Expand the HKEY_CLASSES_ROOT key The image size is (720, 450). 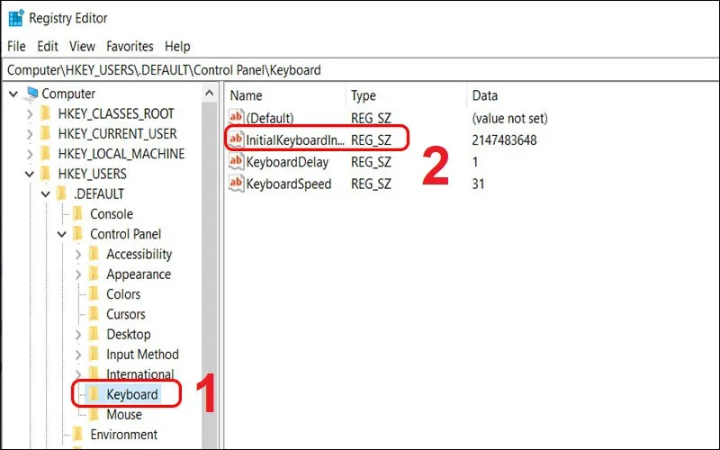click(x=30, y=114)
